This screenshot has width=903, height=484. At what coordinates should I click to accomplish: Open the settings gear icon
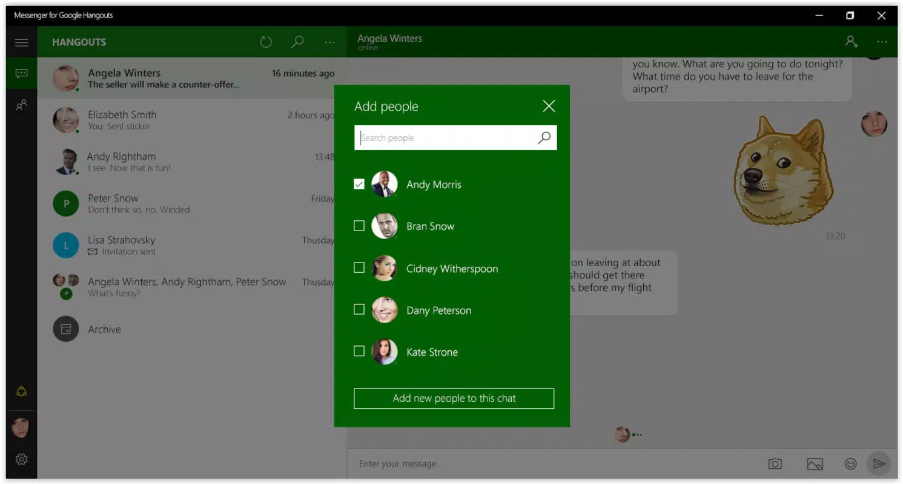(22, 459)
